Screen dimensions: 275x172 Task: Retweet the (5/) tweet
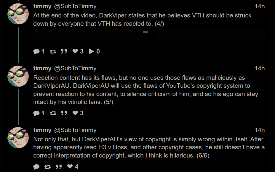tap(53, 113)
